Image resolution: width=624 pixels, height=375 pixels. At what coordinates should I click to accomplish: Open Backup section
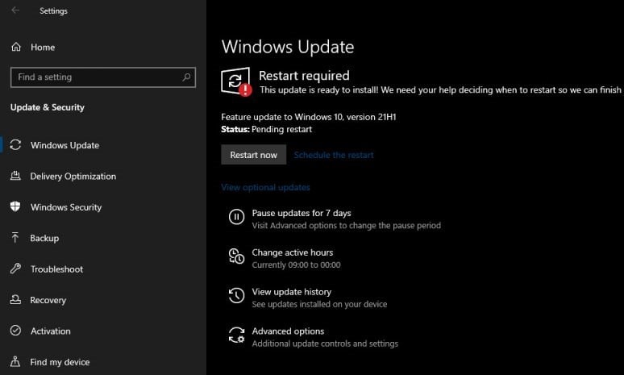pyautogui.click(x=44, y=238)
